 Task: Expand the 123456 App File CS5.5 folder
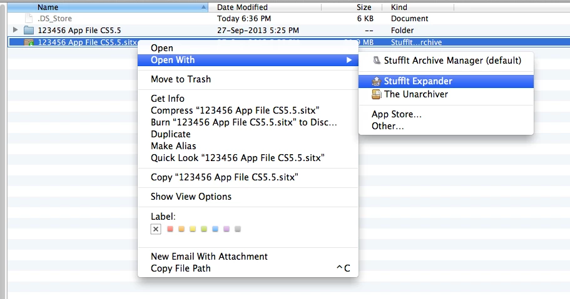[15, 30]
